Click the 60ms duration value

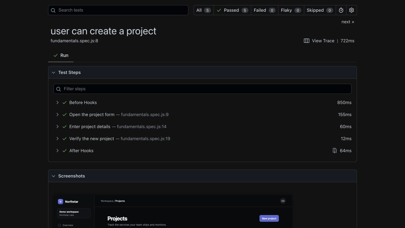pyautogui.click(x=346, y=127)
